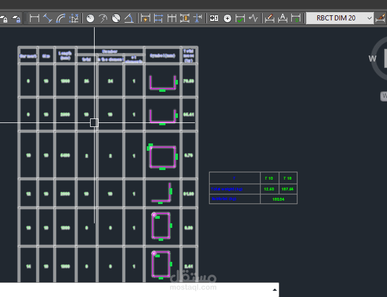Viewport: 387px width, 297px height.
Task: Click the white layer lock icon
Action: [x=4, y=19]
